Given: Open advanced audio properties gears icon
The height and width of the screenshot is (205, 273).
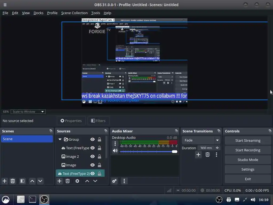Looking at the screenshot, I should 114,181.
